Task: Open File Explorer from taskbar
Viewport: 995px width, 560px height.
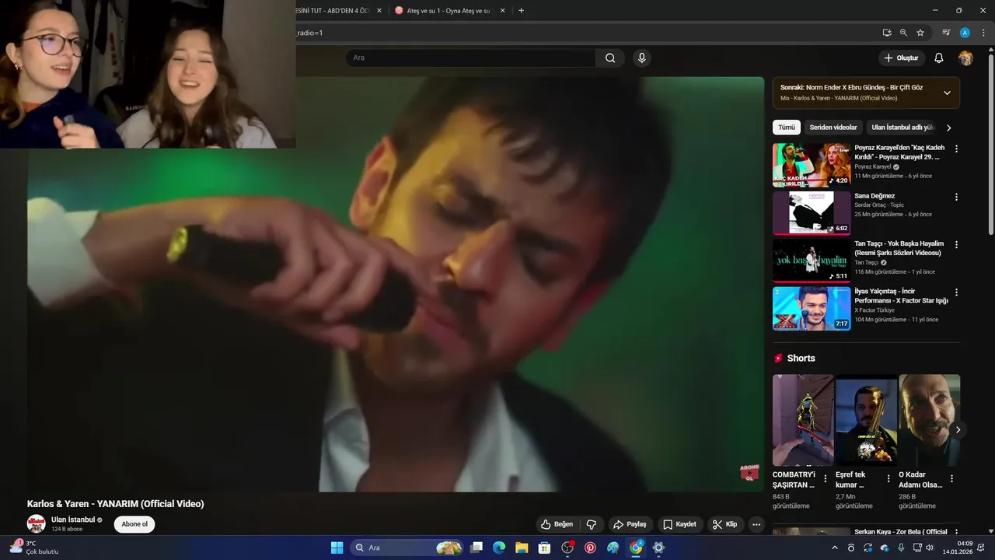Action: click(522, 548)
